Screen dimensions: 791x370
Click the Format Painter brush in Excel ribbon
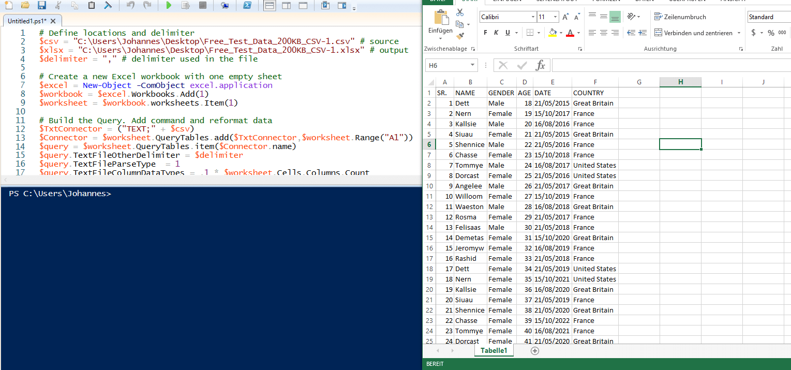point(459,36)
